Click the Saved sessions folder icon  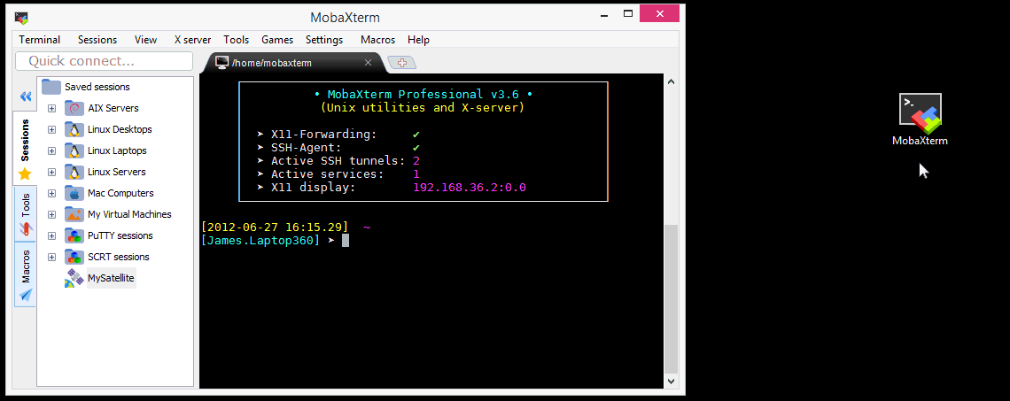[51, 87]
